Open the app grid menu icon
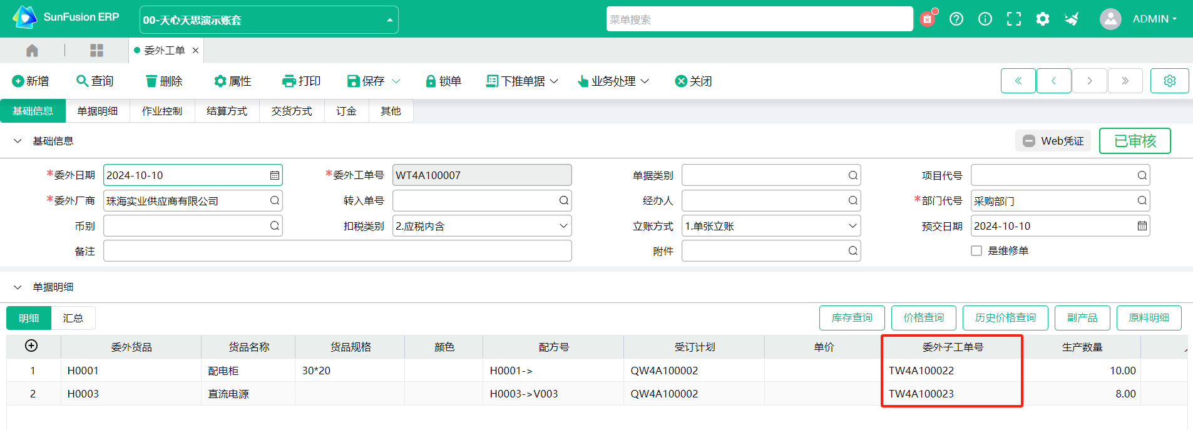 click(x=96, y=50)
